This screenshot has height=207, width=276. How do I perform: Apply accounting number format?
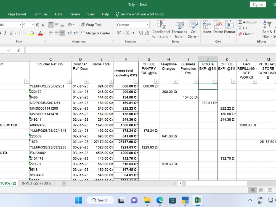click(x=119, y=33)
